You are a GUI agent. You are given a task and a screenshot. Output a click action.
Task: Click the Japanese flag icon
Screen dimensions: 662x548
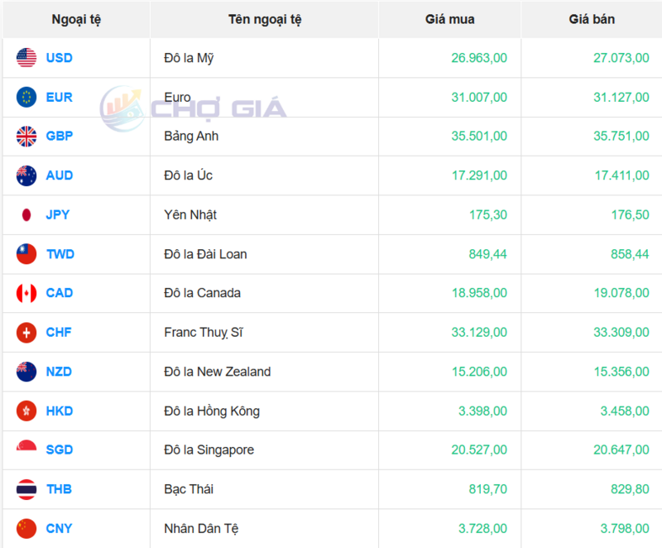tap(26, 214)
